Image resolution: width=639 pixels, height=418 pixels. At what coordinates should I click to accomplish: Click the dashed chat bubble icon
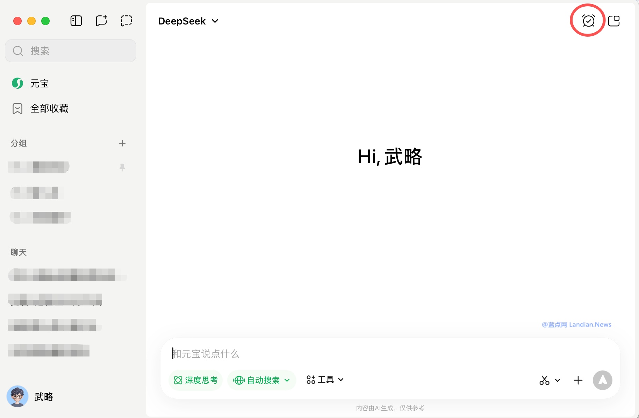pyautogui.click(x=126, y=21)
